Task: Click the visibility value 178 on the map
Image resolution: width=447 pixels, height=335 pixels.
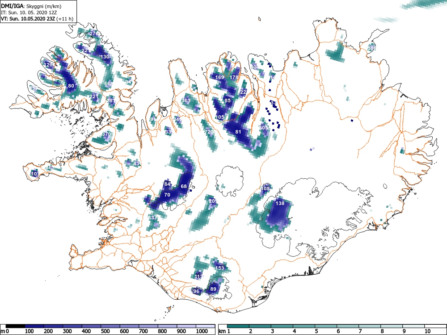Action: point(234,77)
